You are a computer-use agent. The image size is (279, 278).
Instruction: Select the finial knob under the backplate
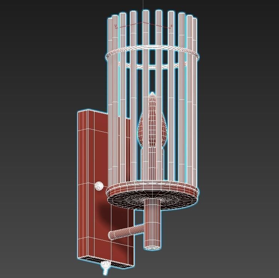point(105,267)
